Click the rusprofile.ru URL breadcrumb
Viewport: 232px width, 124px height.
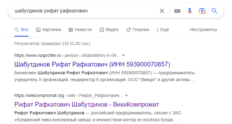[67, 56]
